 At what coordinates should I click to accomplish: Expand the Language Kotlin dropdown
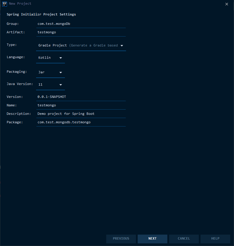tap(61, 58)
